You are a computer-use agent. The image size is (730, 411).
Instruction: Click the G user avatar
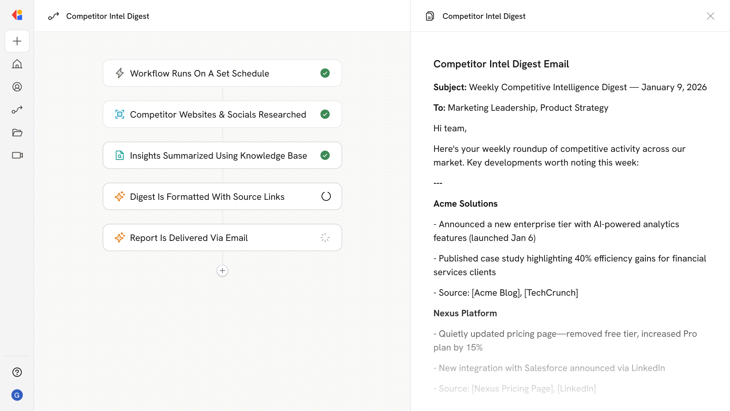[x=17, y=395]
